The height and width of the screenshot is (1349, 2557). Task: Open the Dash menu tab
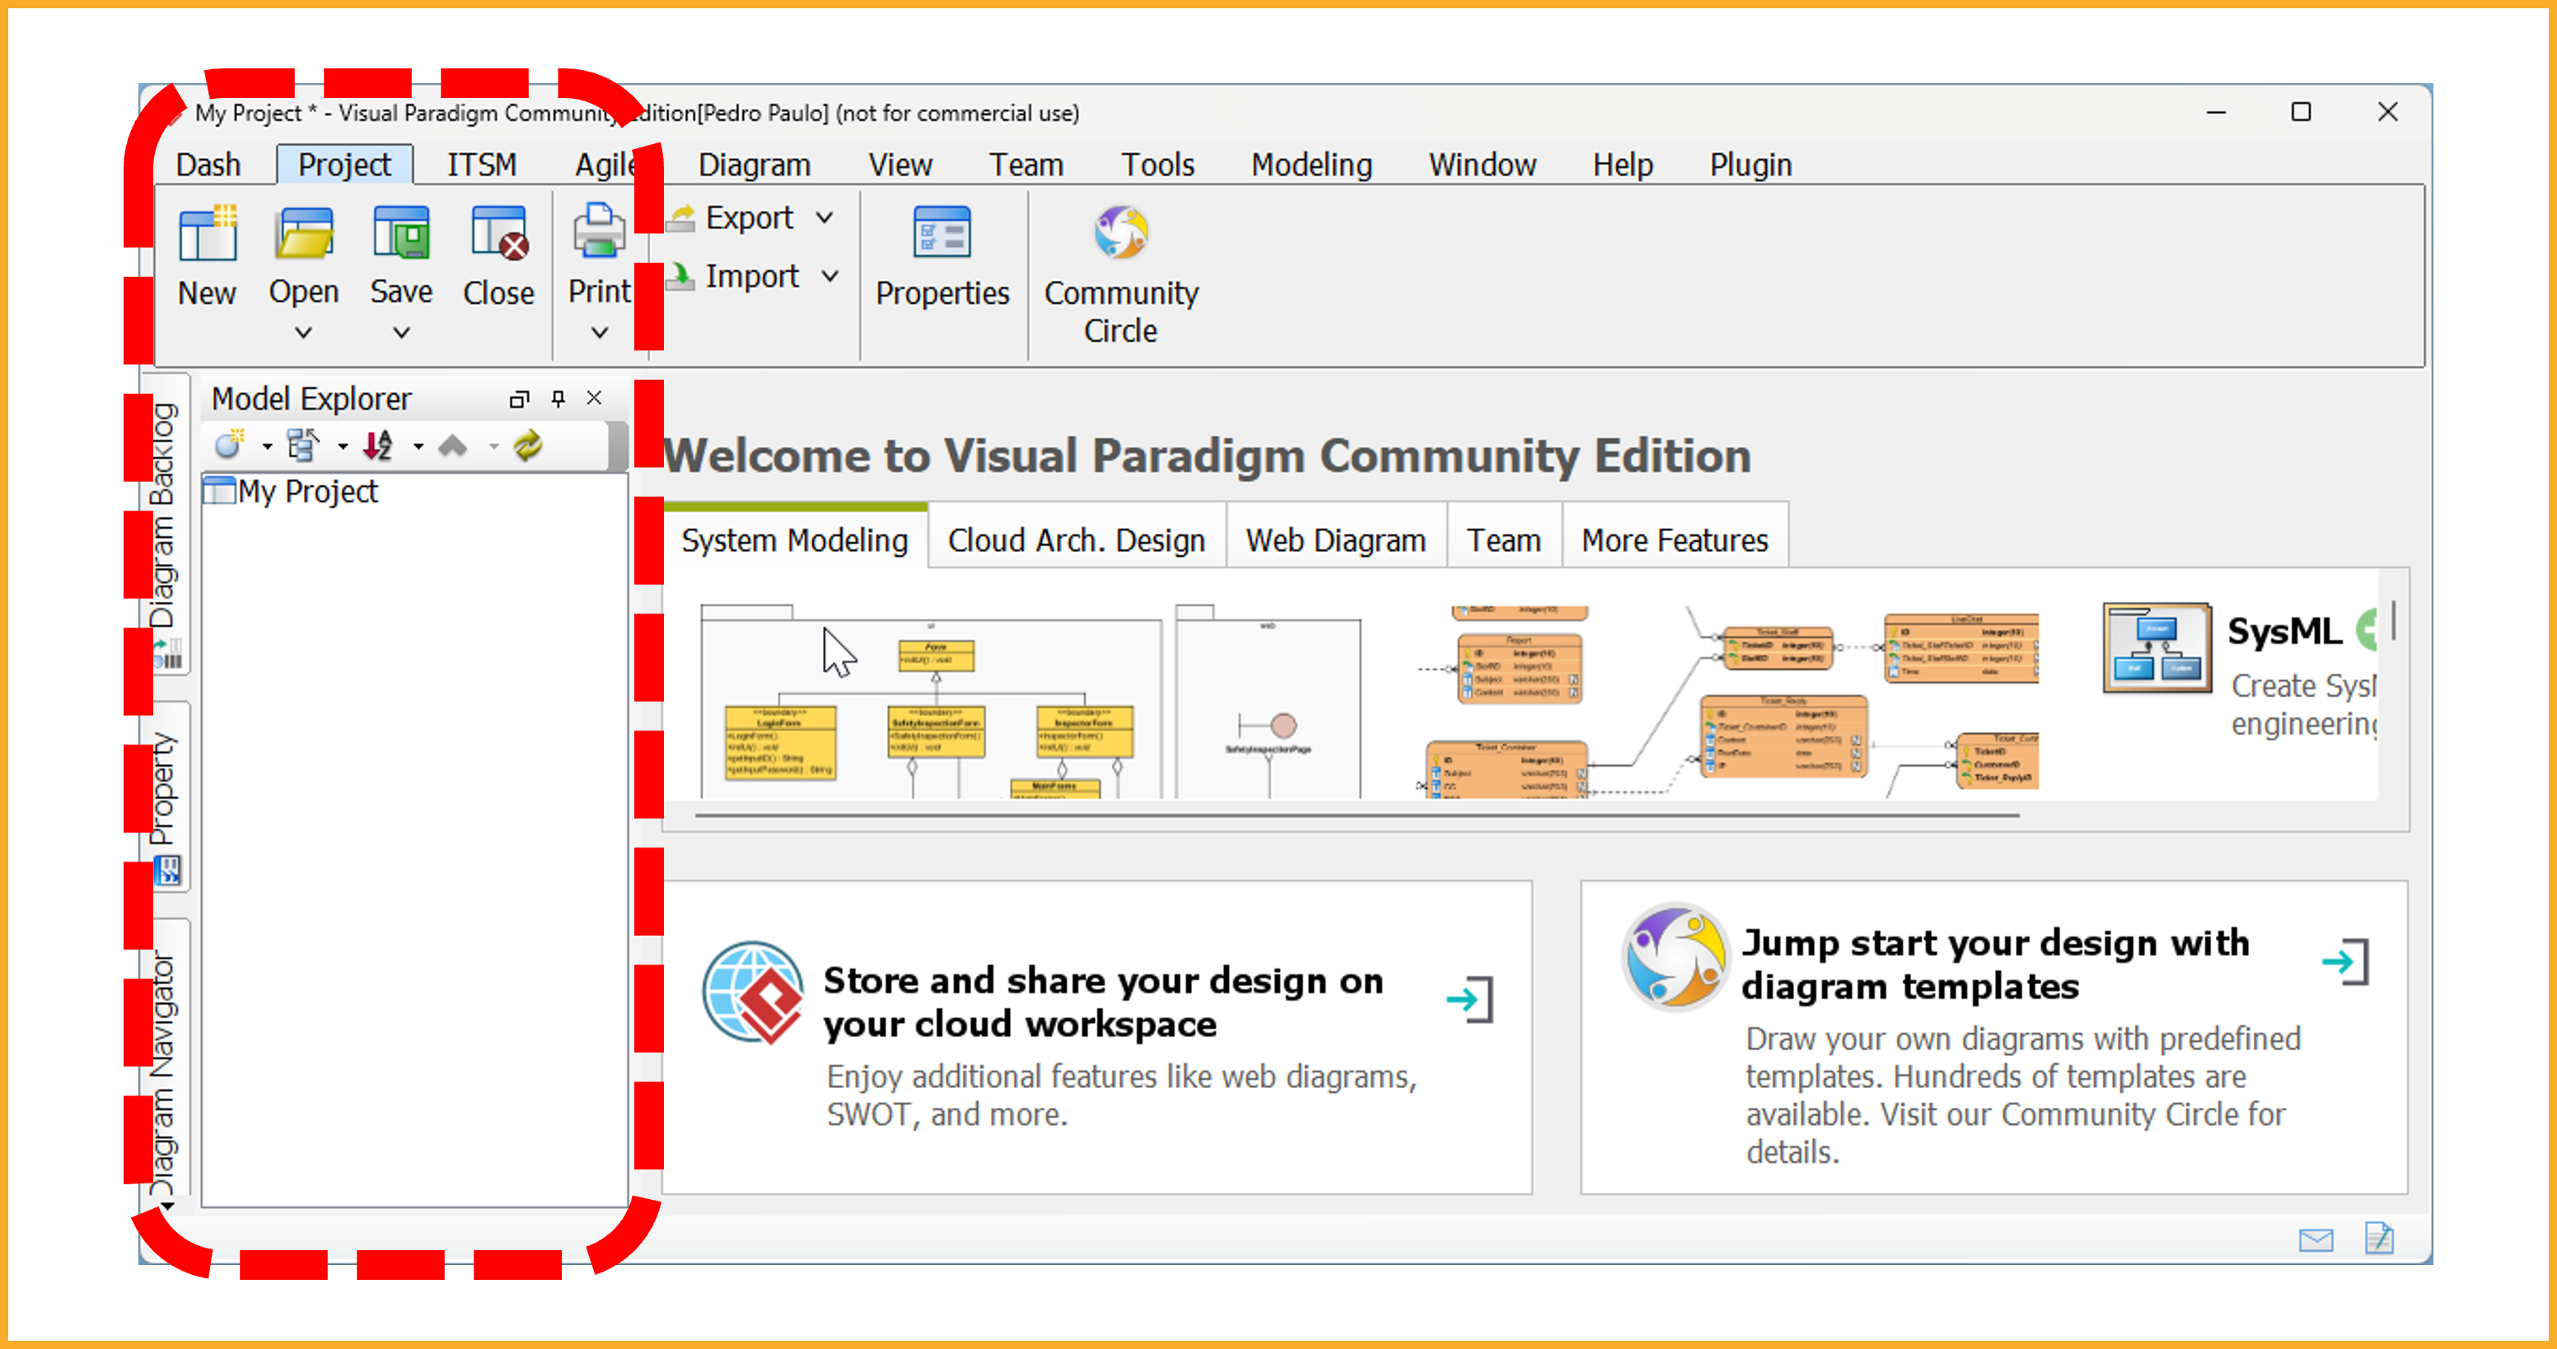(x=208, y=165)
